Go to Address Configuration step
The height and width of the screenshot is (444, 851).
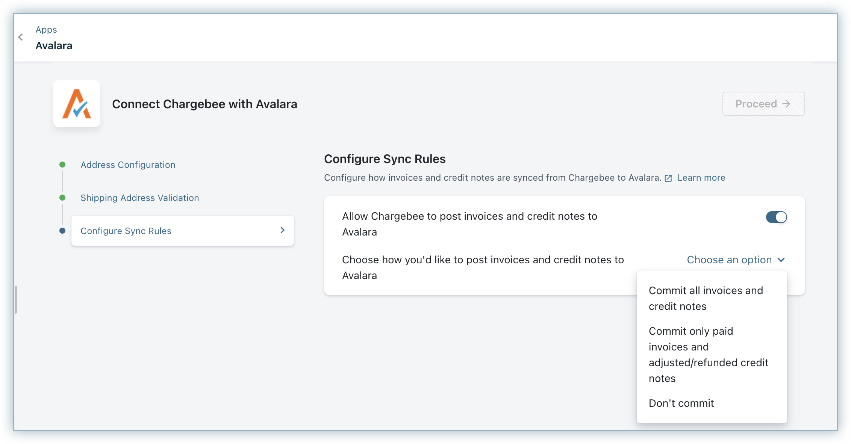tap(128, 165)
